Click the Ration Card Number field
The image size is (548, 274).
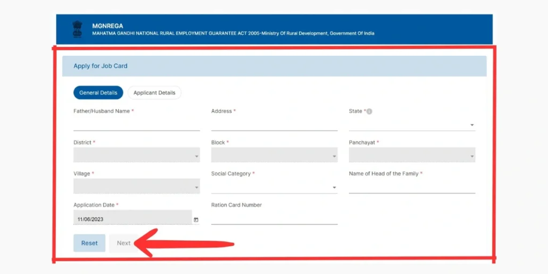(x=274, y=218)
